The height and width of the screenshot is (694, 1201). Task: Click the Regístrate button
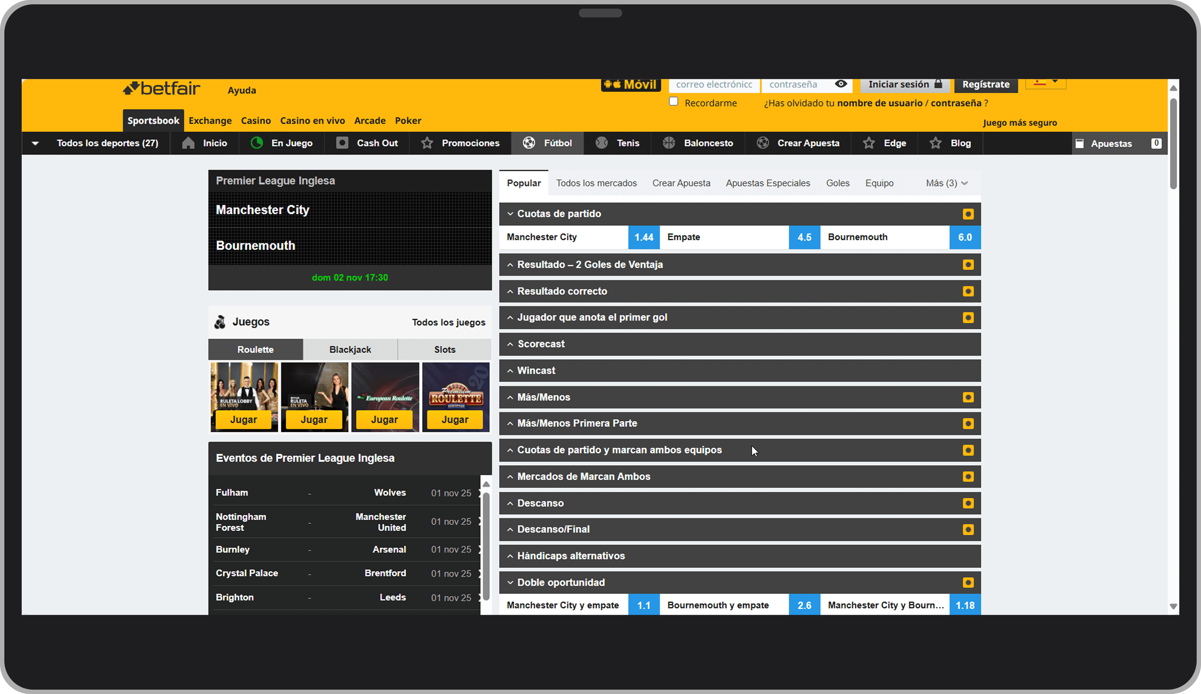coord(986,85)
